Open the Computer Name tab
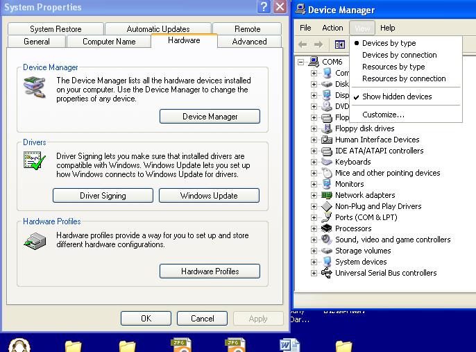Screen dimensions: 476x352 tap(109, 41)
